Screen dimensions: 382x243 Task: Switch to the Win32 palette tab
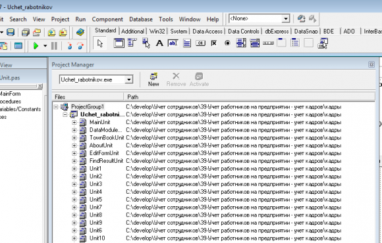click(x=157, y=31)
